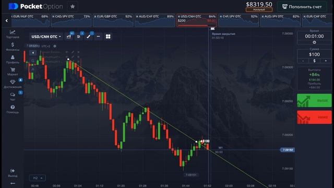Open the three-dots more options icon
334x188 pixels.
click(98, 37)
